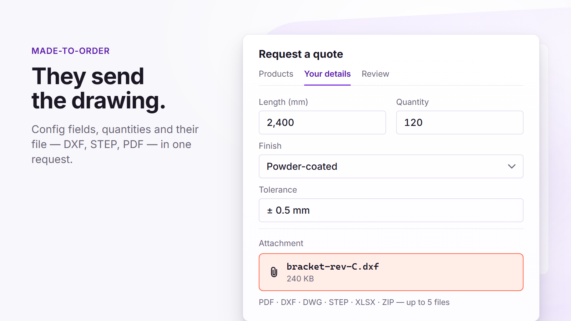Viewport: 571px width, 321px height.
Task: Click the allowed file types hint text
Action: (x=354, y=302)
